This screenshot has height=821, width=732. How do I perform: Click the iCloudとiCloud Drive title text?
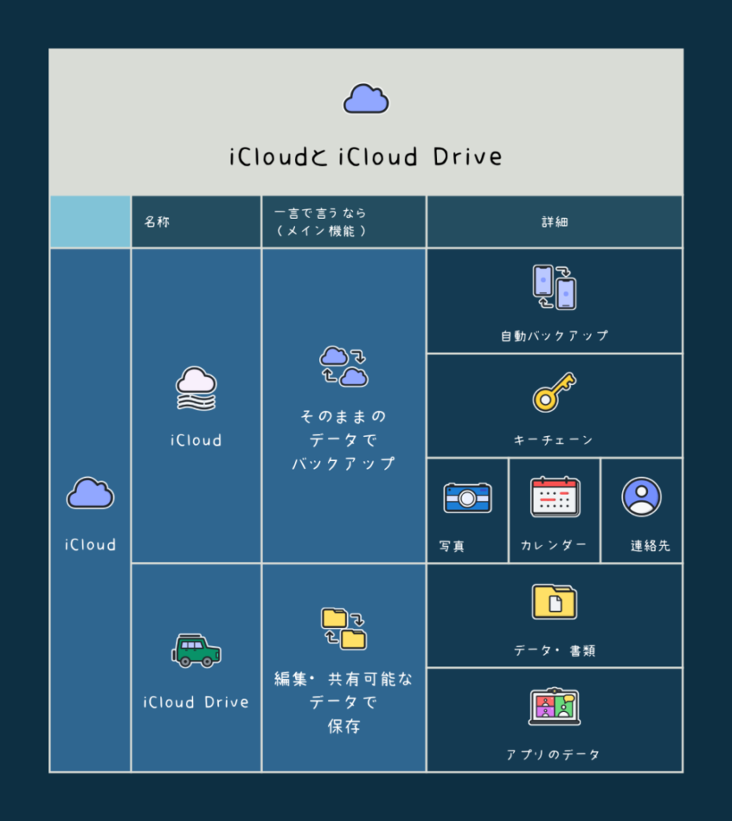click(x=366, y=157)
